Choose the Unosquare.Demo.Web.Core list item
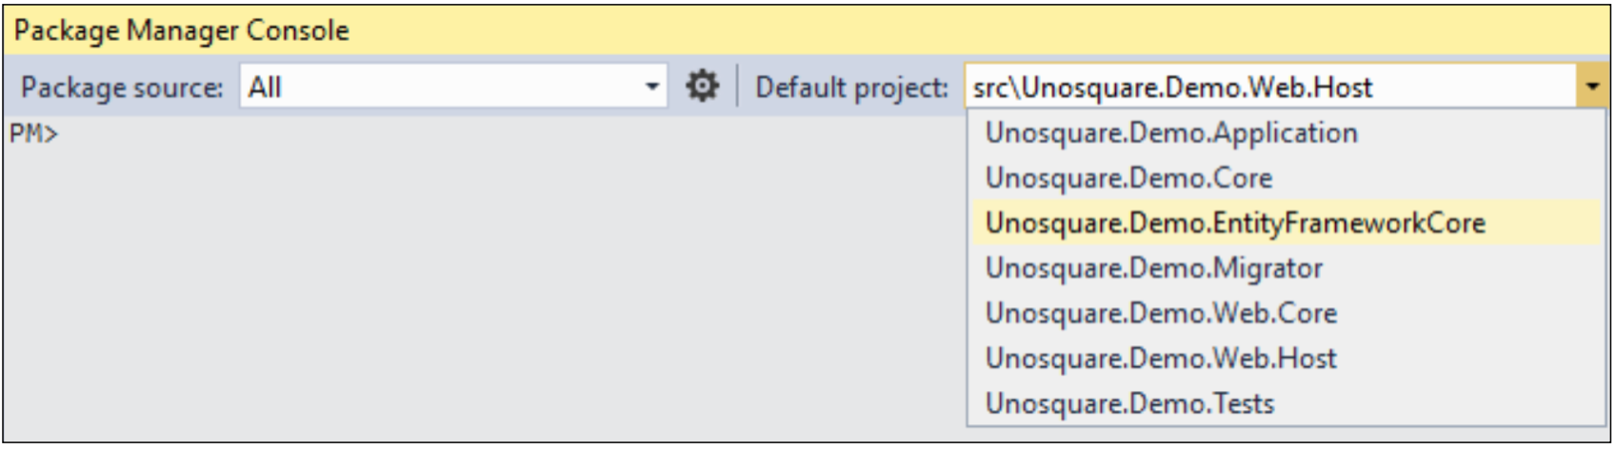This screenshot has width=1617, height=449. click(1161, 313)
